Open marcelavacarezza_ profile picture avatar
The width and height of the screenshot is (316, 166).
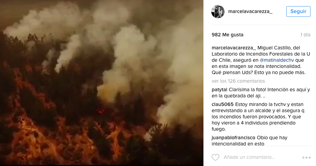click(218, 11)
